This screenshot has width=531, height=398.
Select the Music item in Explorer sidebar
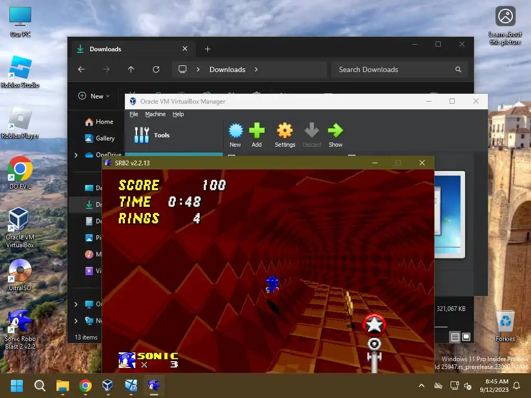point(93,254)
